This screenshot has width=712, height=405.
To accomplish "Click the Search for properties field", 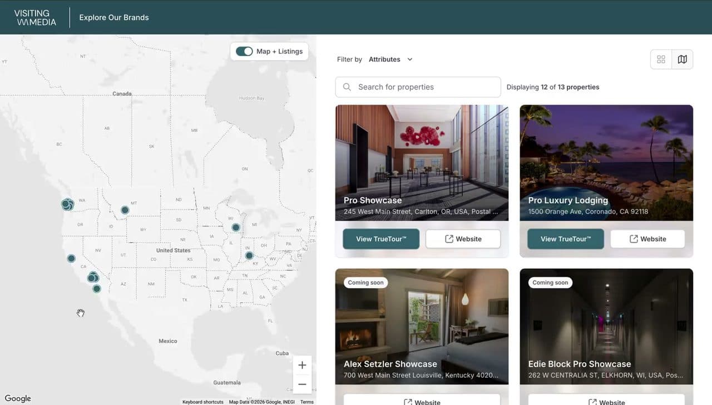I will (x=418, y=87).
